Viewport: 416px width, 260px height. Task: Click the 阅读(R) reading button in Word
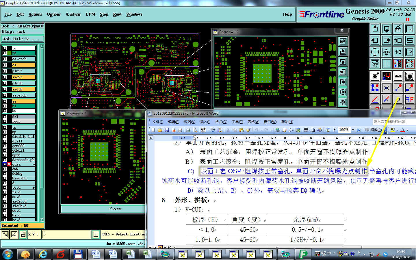[373, 130]
